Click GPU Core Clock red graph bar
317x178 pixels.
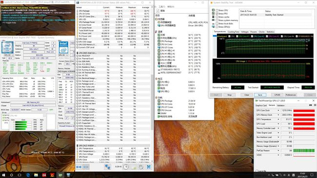tap(304, 110)
